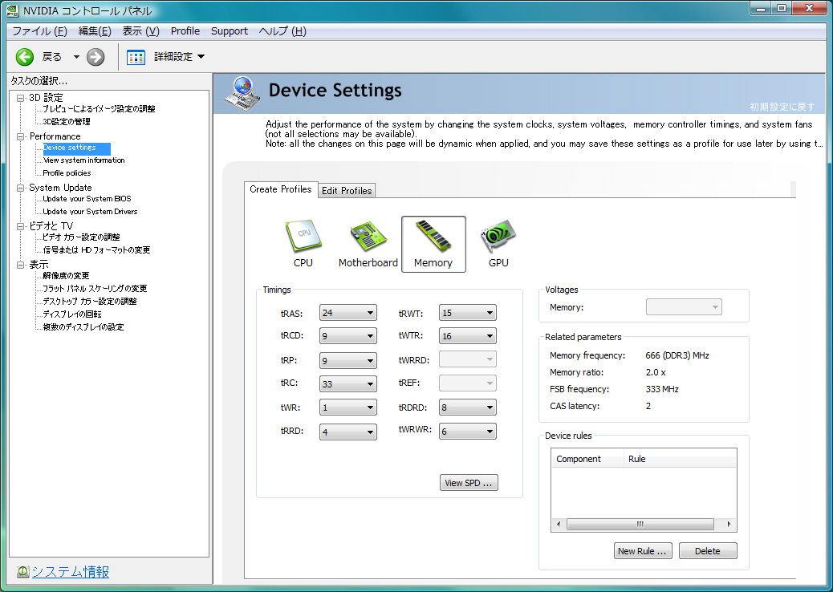The width and height of the screenshot is (833, 592).
Task: Click the grey forward arrow button
Action: tap(95, 56)
